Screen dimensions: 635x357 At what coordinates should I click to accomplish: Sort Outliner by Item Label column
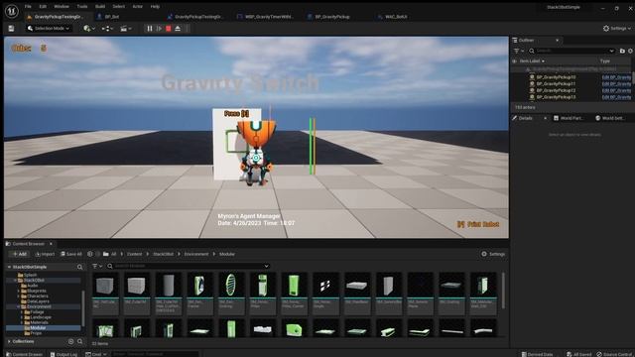[532, 61]
